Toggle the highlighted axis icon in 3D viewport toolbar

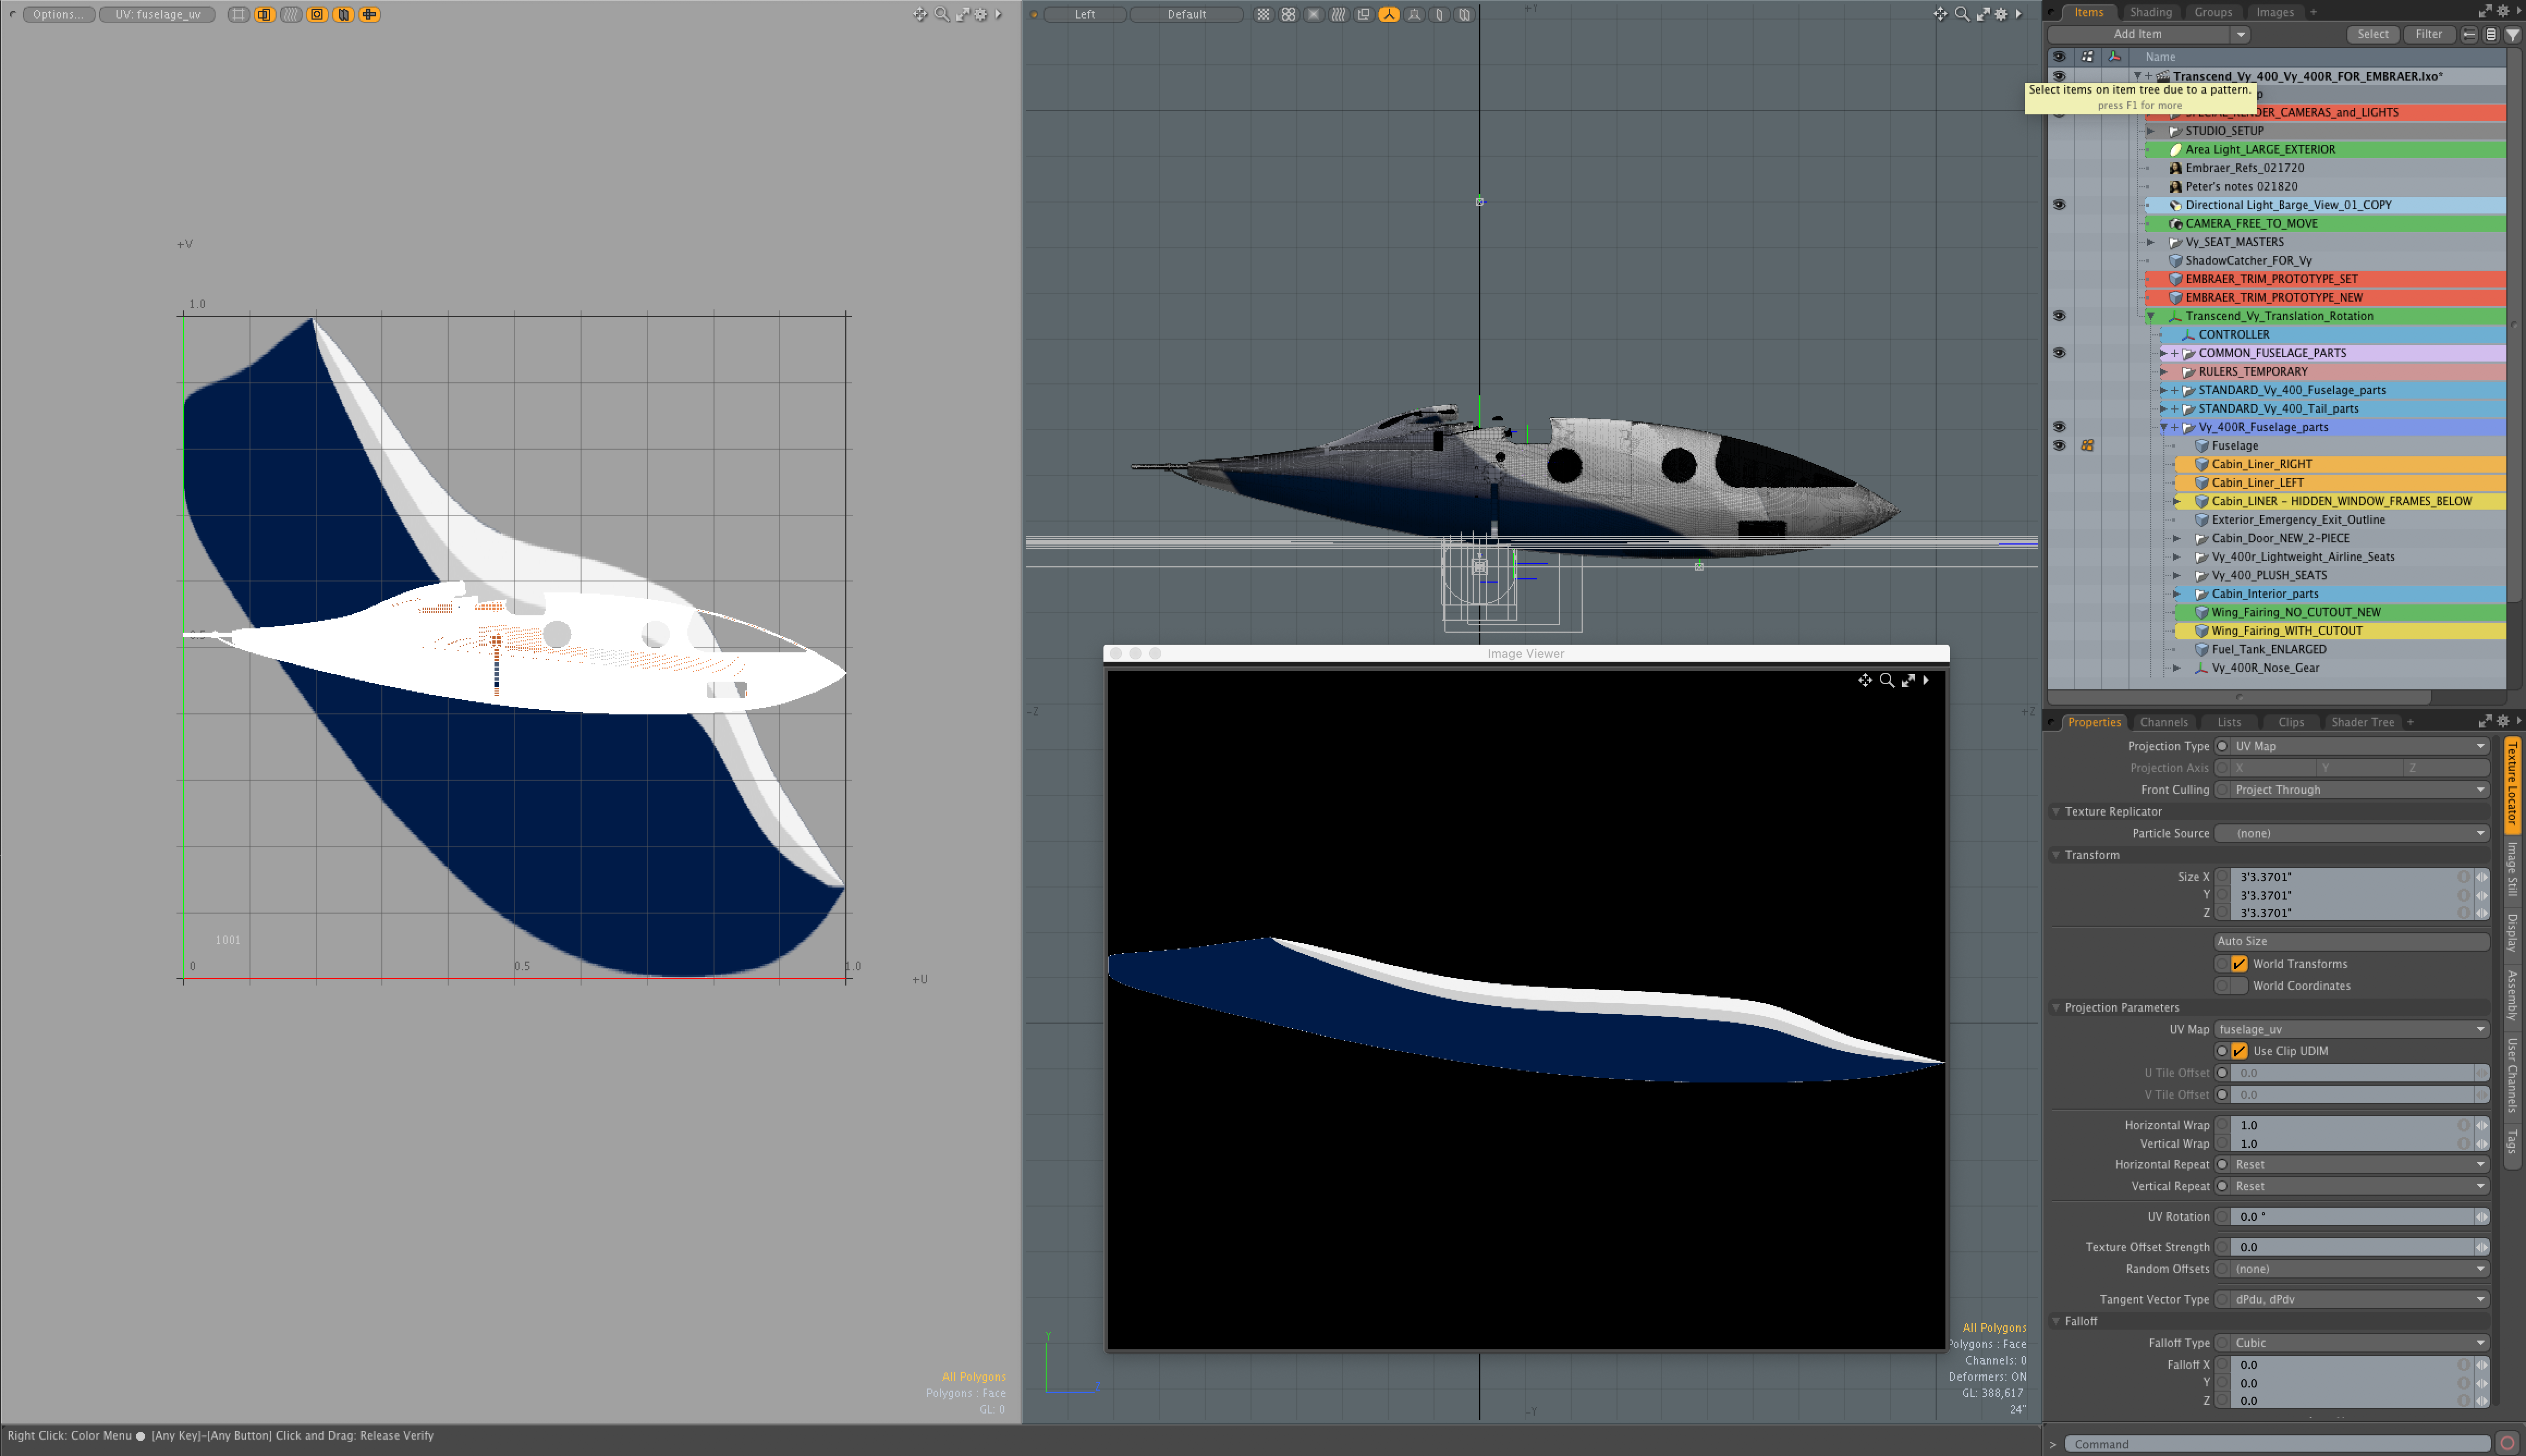tap(1388, 14)
